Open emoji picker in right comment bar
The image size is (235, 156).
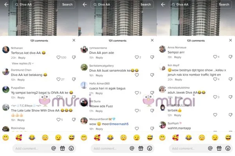(228, 148)
